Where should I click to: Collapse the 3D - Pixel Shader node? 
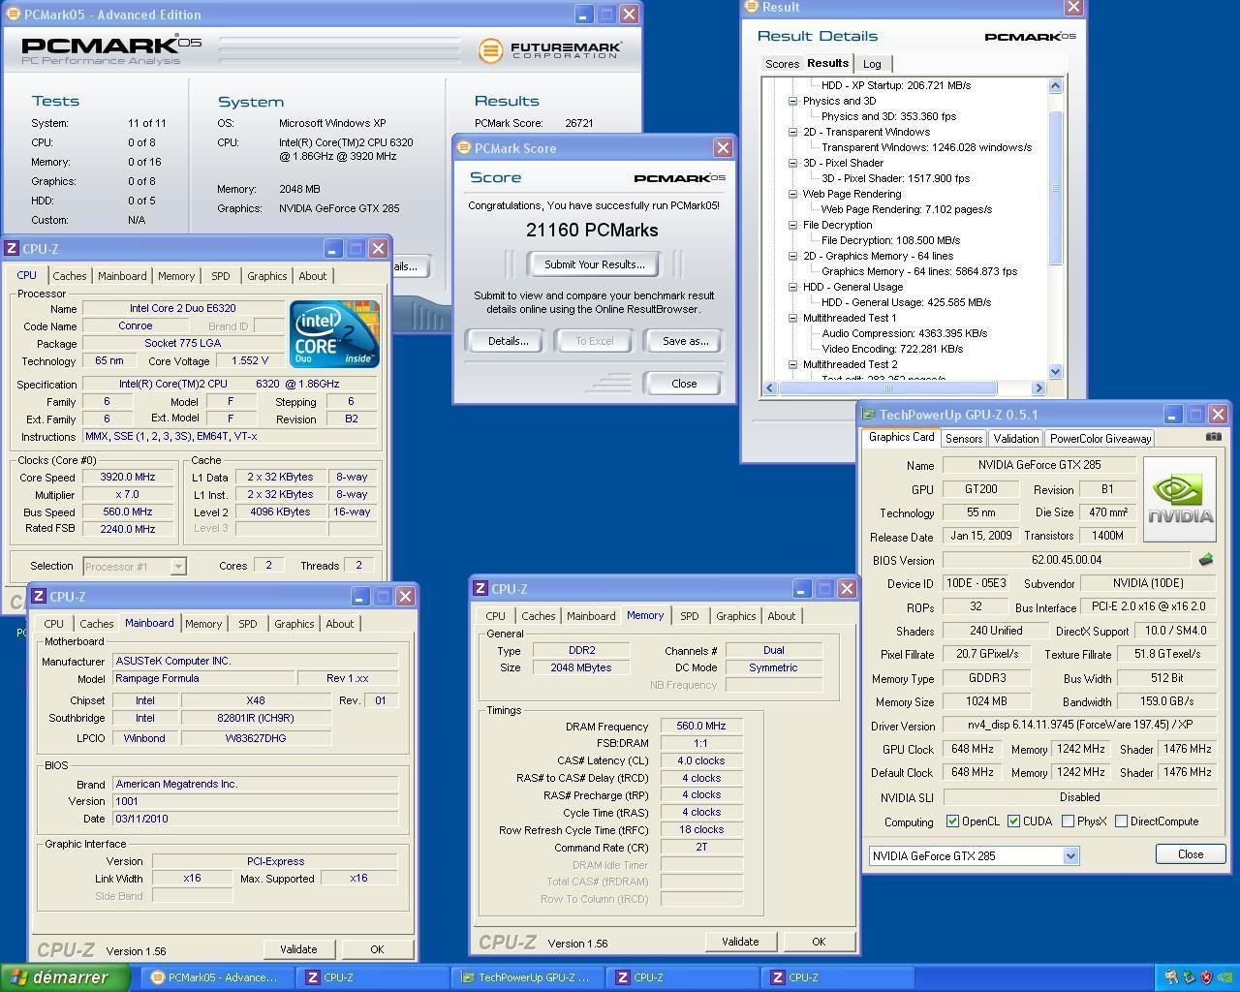click(x=792, y=163)
